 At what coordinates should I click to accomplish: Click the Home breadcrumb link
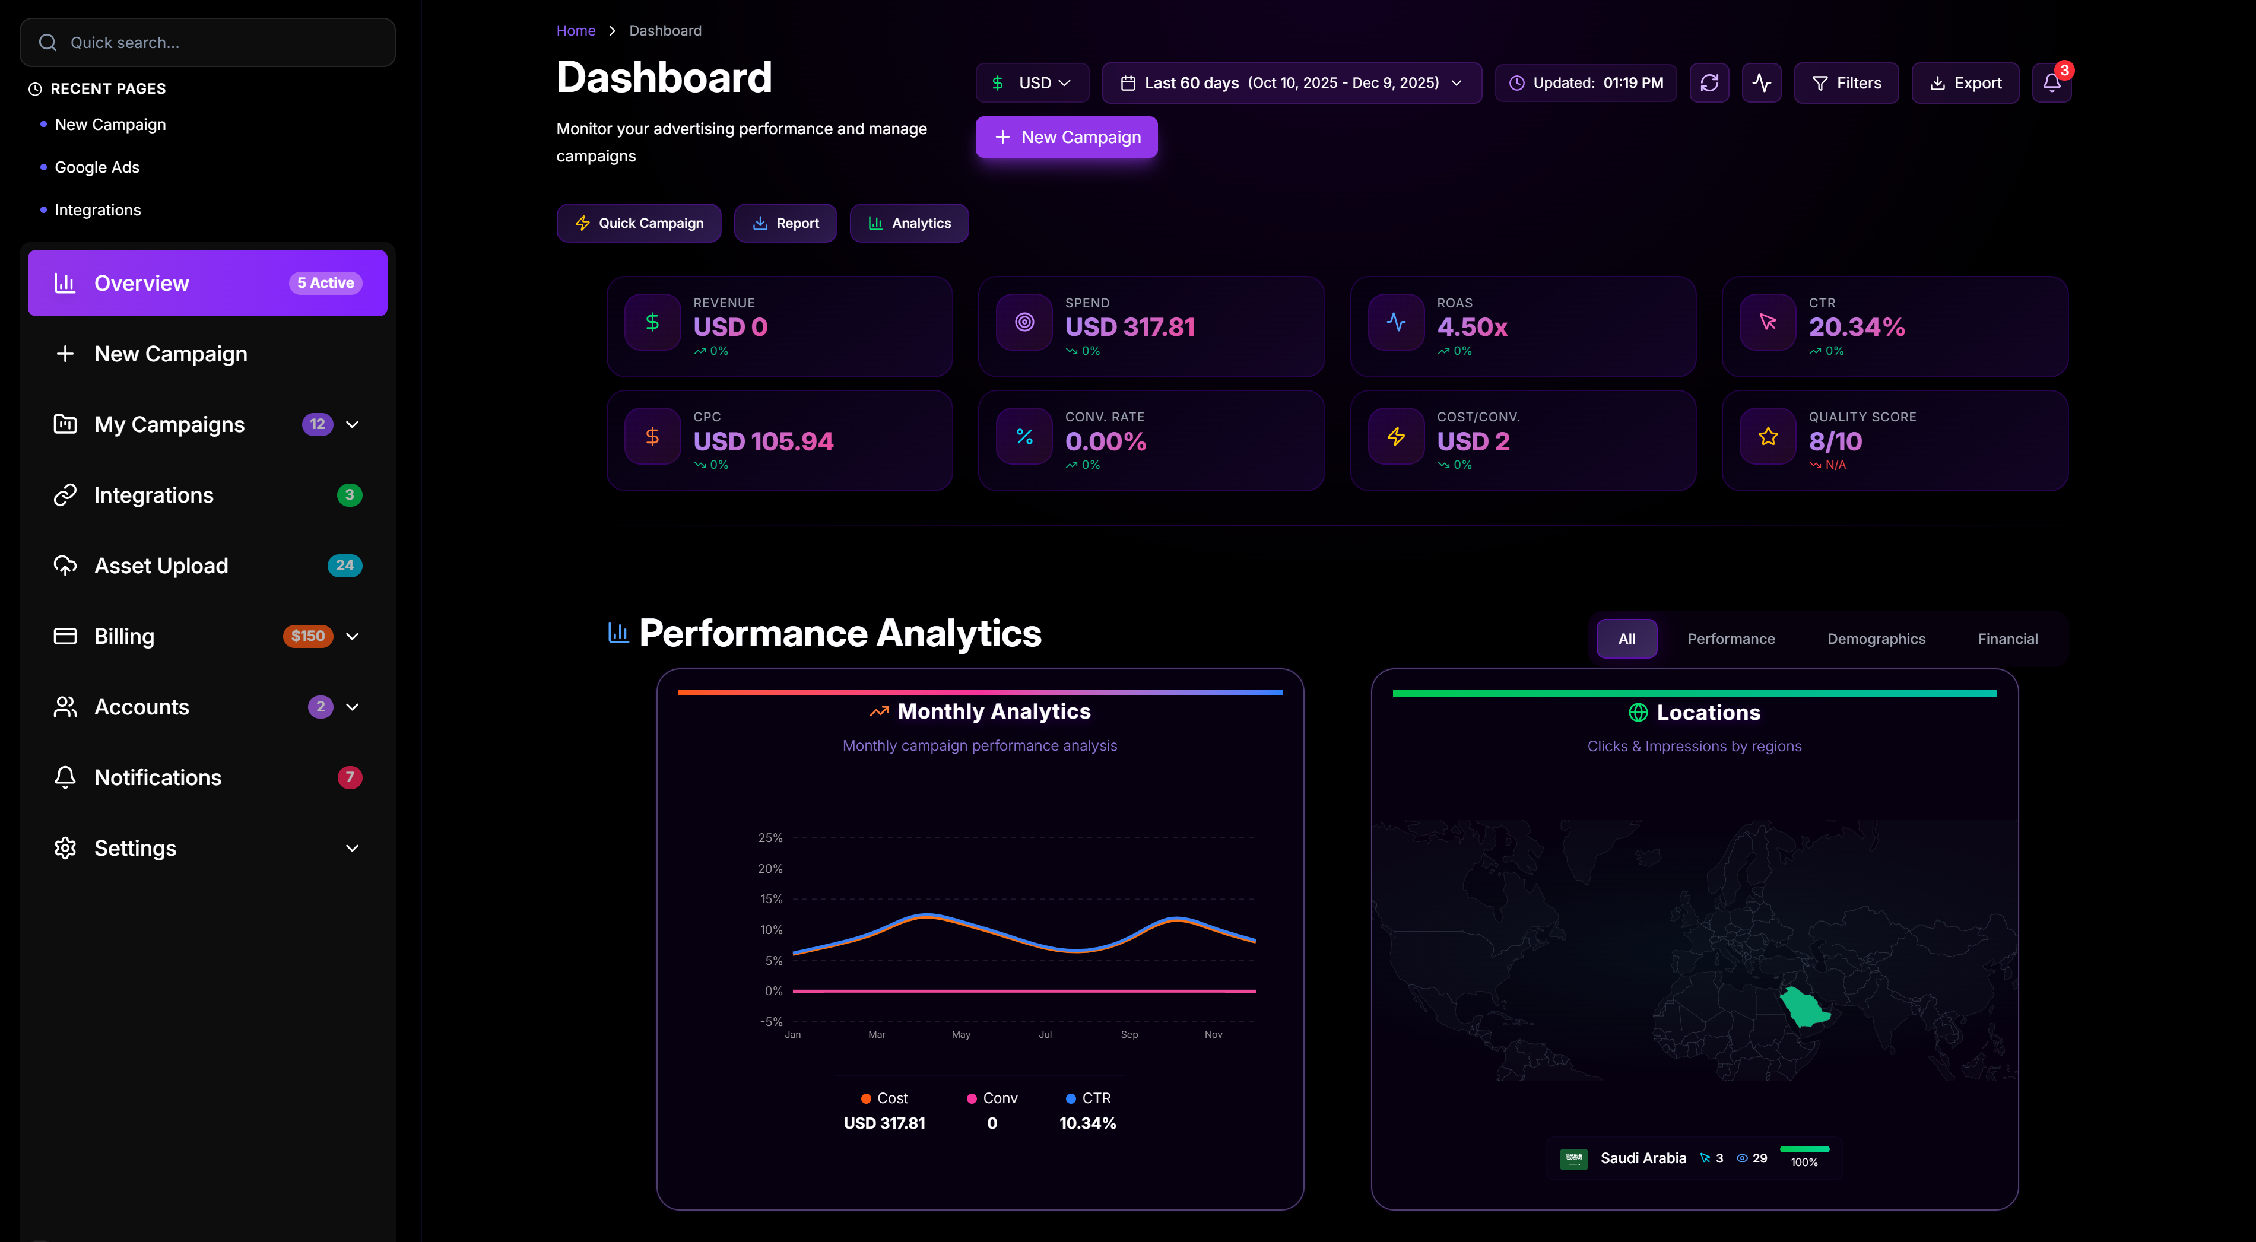coord(575,31)
